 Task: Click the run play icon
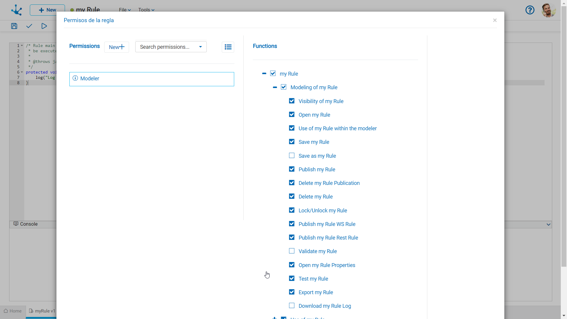(44, 26)
